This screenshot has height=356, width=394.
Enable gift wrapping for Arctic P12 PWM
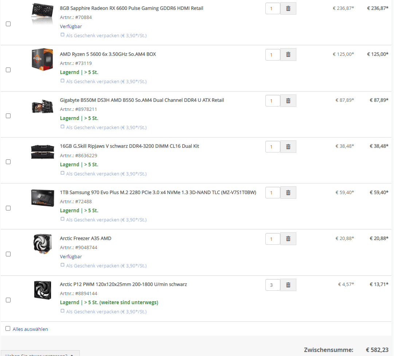click(x=63, y=311)
